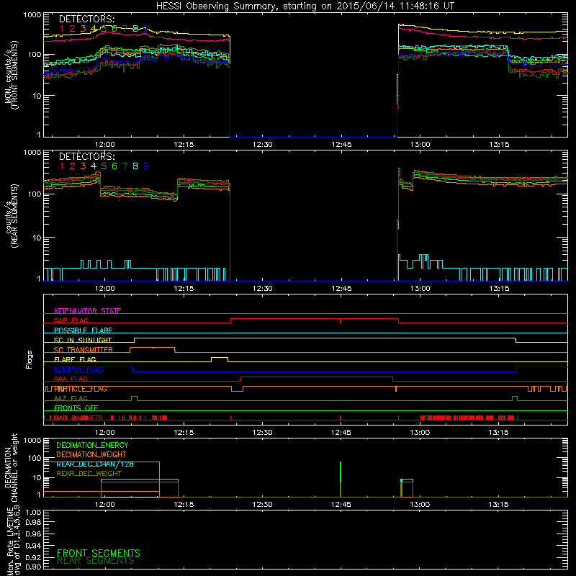Click 1 y-axis value on rear segments plot
Viewport: 576px width, 576px height.
pyautogui.click(x=39, y=279)
